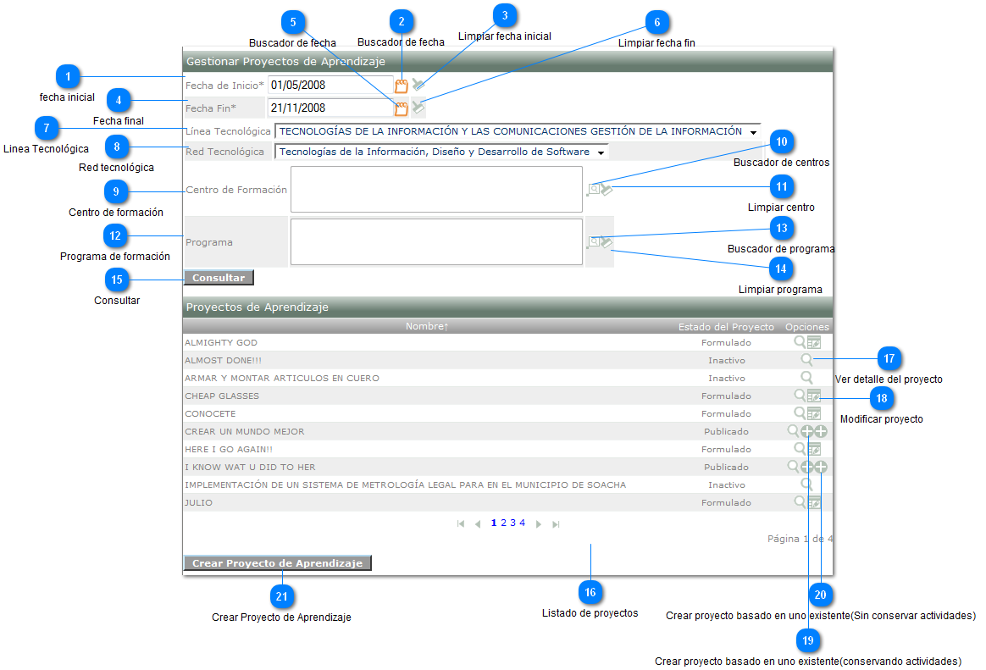Click Crear Proyecto de Aprendizaje button
Viewport: 986px width, 670px height.
pos(277,563)
